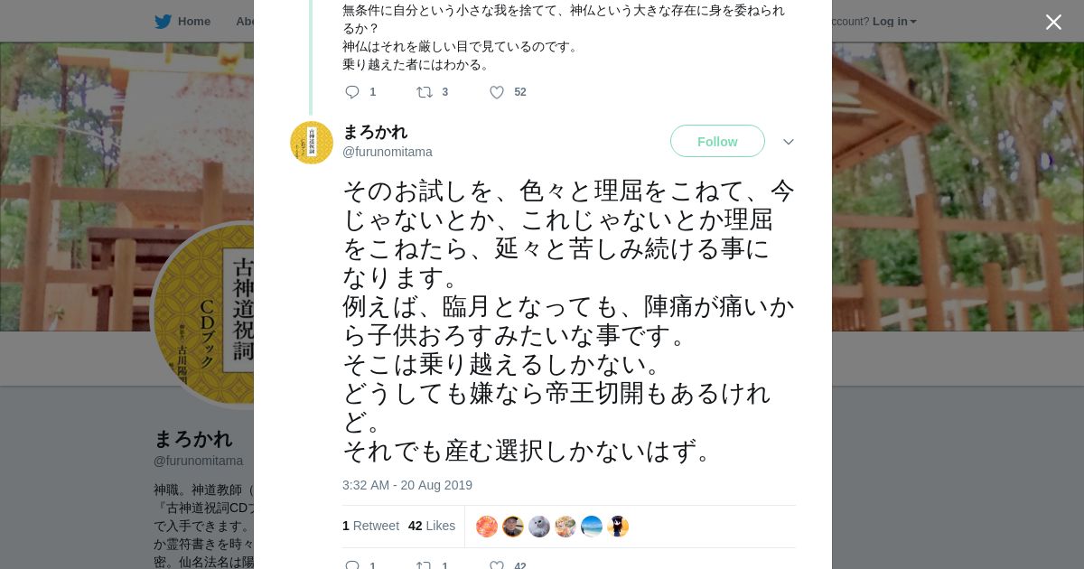The width and height of the screenshot is (1084, 569).
Task: Expand the tweet options chevron menu
Action: pos(789,142)
